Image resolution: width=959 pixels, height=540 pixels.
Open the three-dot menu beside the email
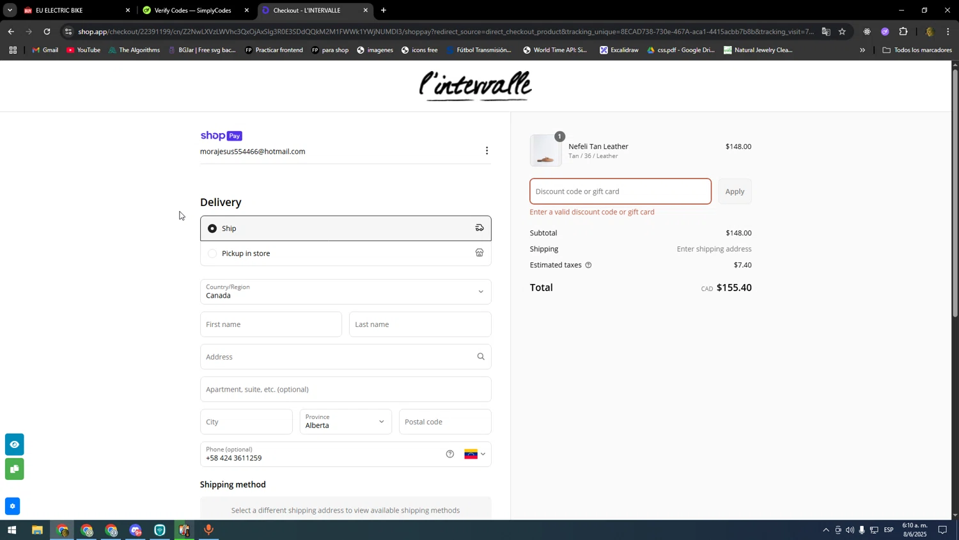point(487,151)
